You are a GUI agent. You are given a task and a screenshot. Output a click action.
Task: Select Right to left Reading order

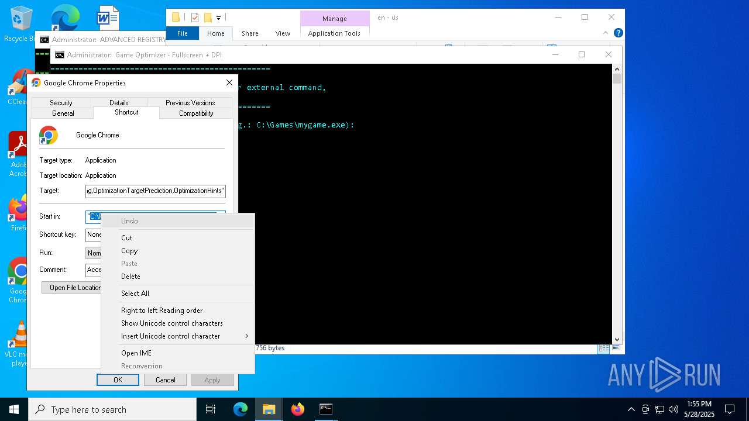coord(178,310)
